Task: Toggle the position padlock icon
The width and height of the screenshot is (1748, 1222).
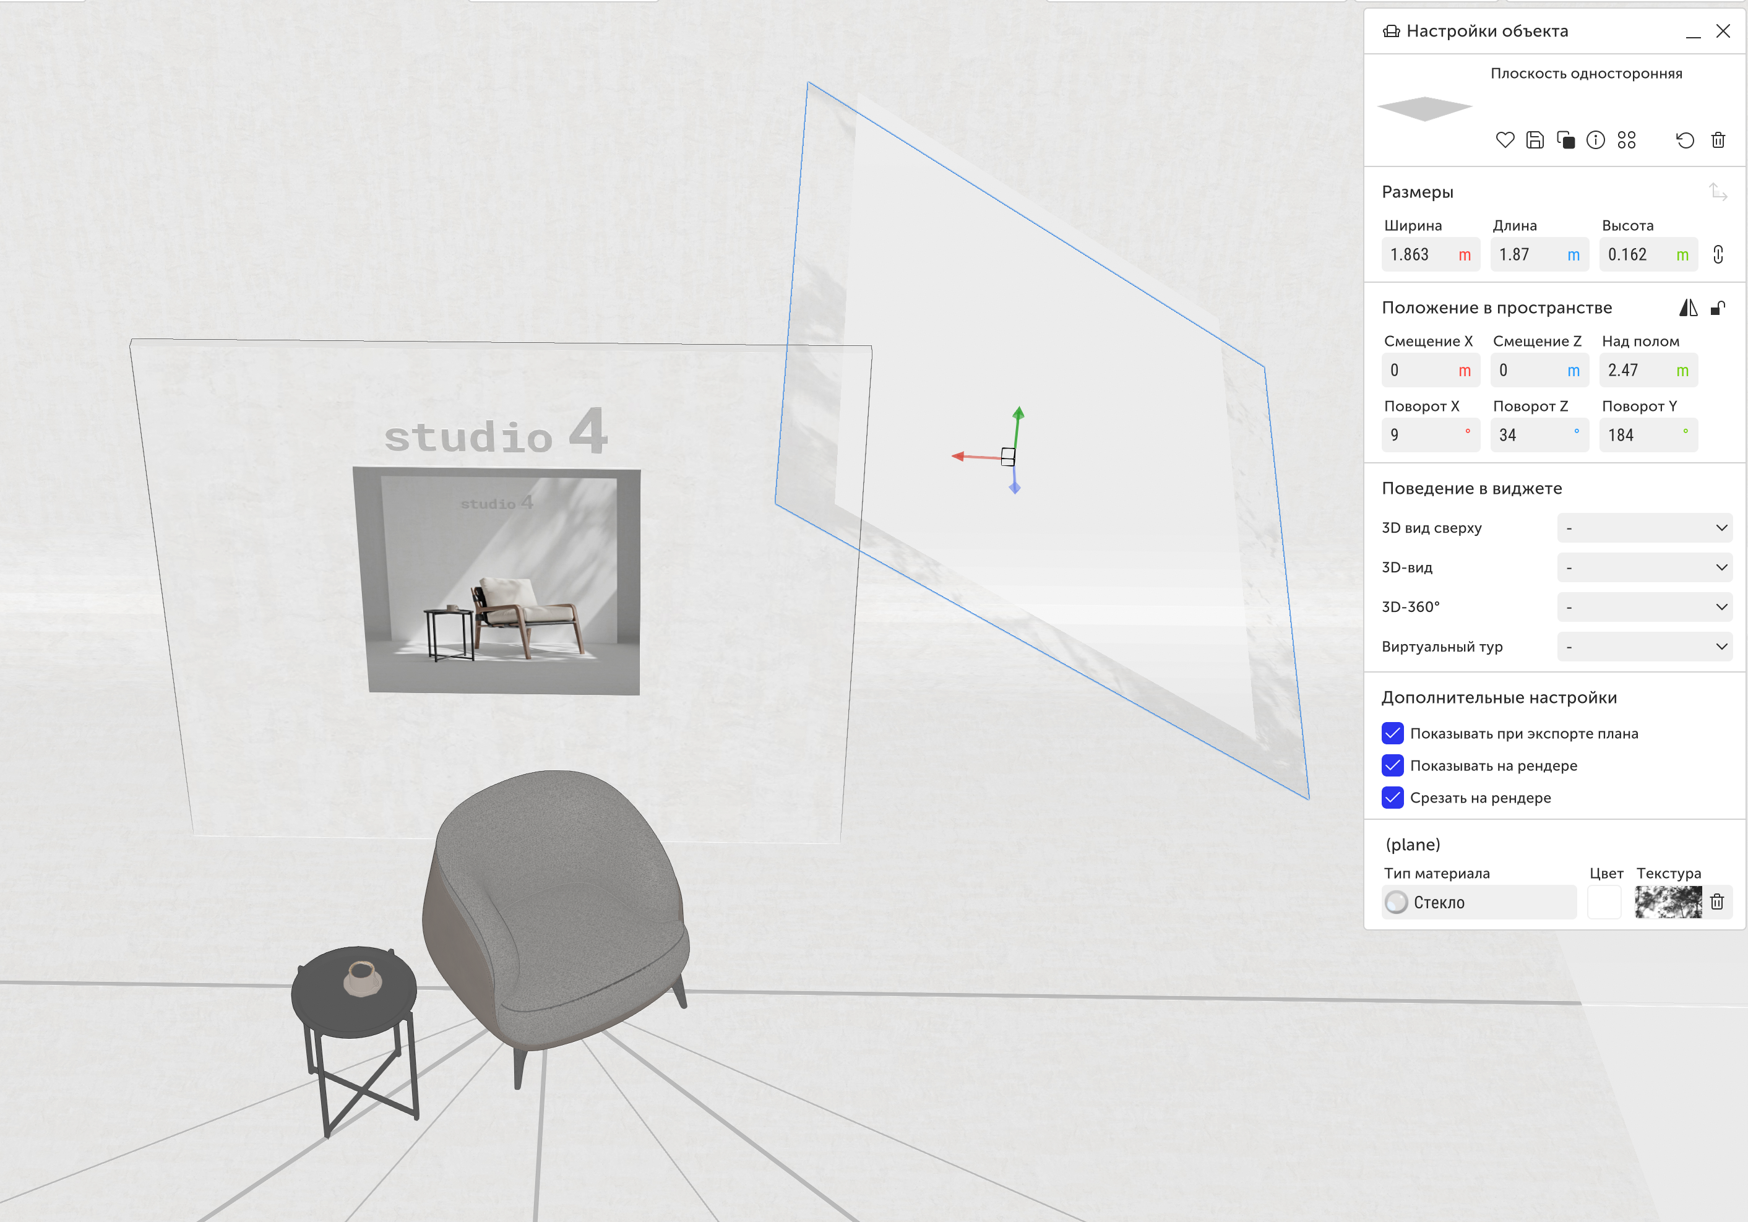Action: [x=1718, y=308]
